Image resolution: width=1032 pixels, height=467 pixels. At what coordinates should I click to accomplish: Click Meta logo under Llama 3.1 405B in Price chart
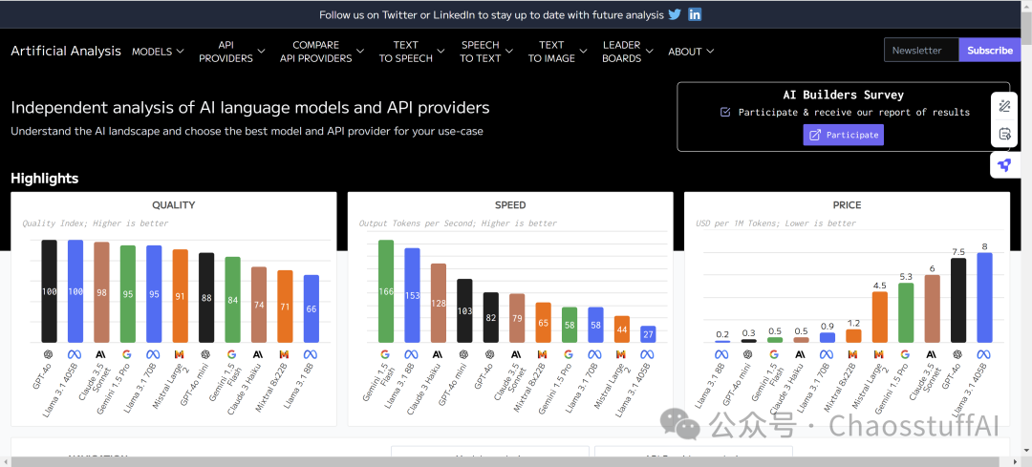click(x=984, y=353)
